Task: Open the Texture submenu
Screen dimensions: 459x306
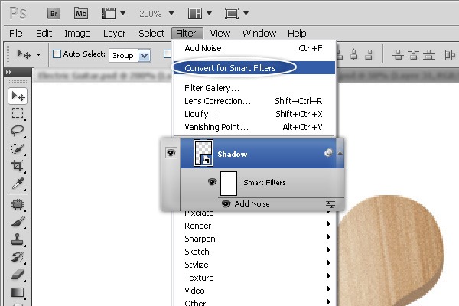Action: [255, 278]
